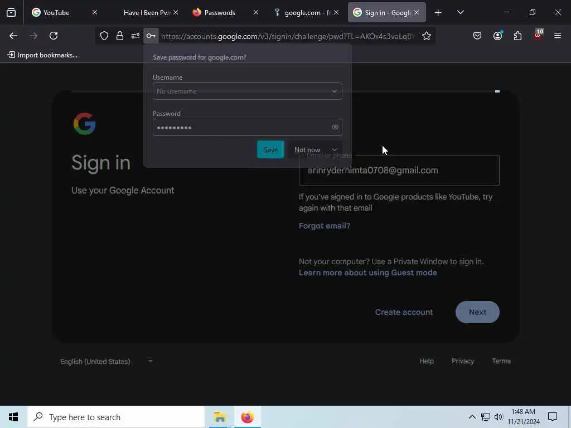Open site permissions icon in address bar

point(136,36)
